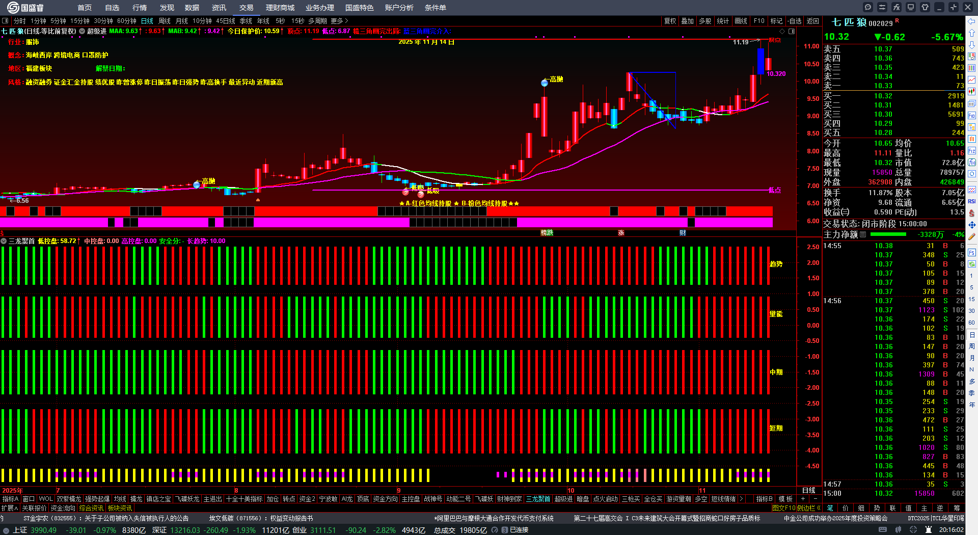Expand the 扩展∧ panel at bottom left
The width and height of the screenshot is (978, 535).
coord(10,508)
